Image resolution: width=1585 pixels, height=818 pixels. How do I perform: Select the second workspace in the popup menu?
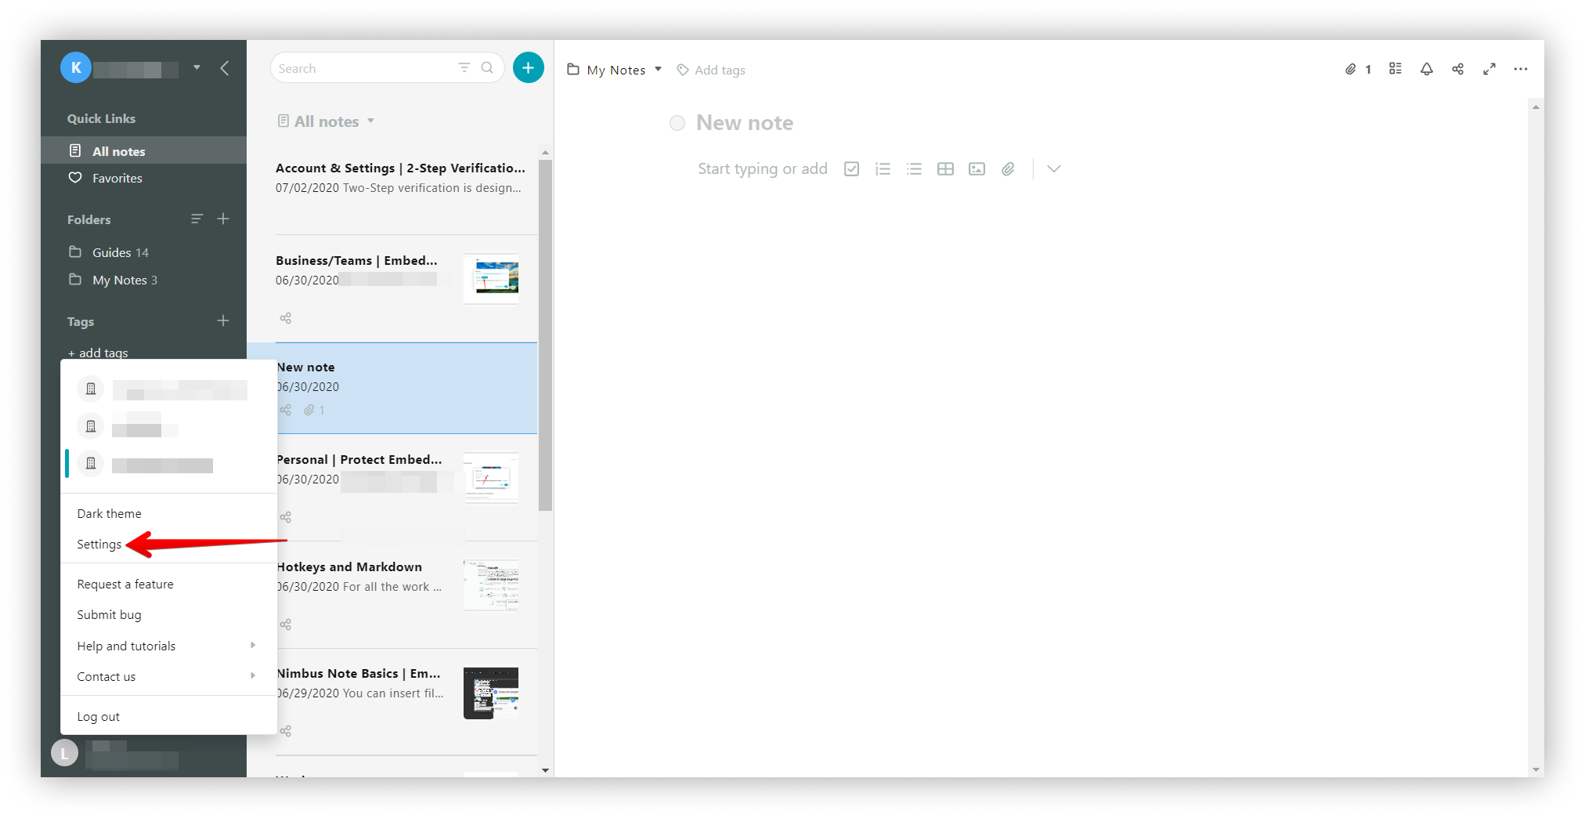click(x=169, y=426)
